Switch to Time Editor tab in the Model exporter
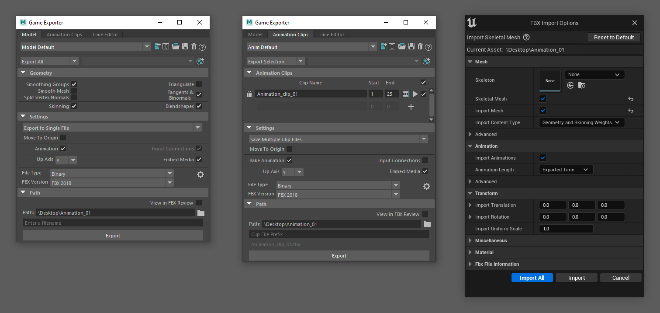Image resolution: width=660 pixels, height=313 pixels. point(105,35)
